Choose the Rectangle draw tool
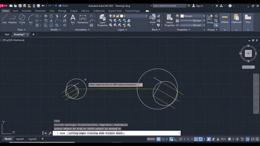Image resolution: width=260 pixels, height=146 pixels. 37,16
